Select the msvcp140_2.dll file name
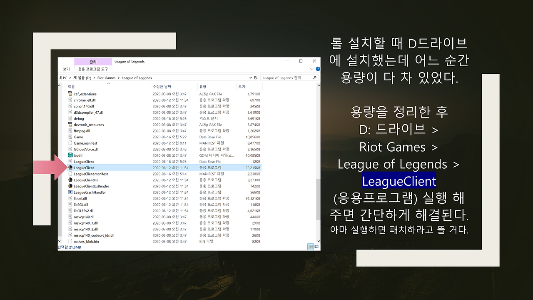 pos(86,229)
